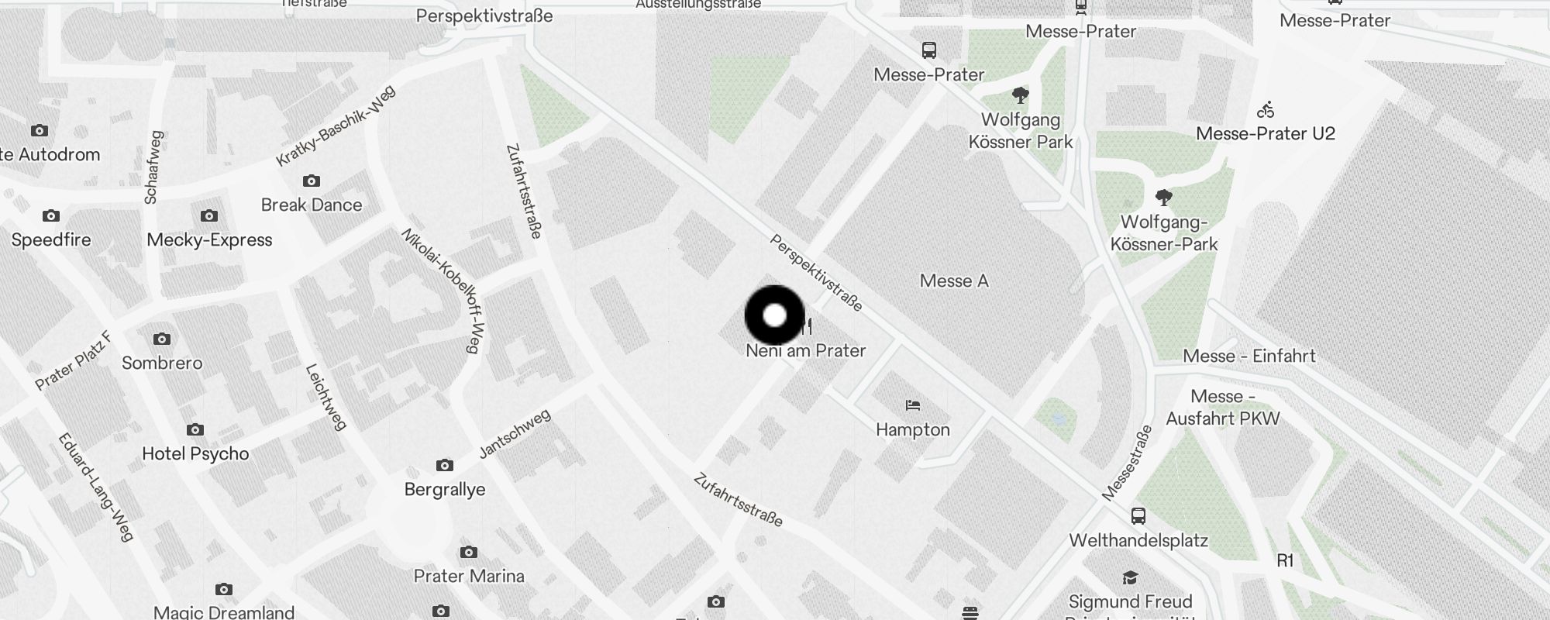Click the Wolfgang Kössner Park tree icon
Viewport: 1550px width, 620px height.
click(x=1021, y=95)
